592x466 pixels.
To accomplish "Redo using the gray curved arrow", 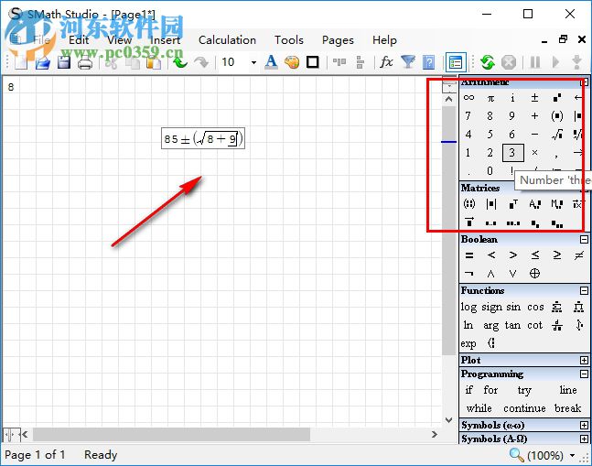I will coord(201,62).
